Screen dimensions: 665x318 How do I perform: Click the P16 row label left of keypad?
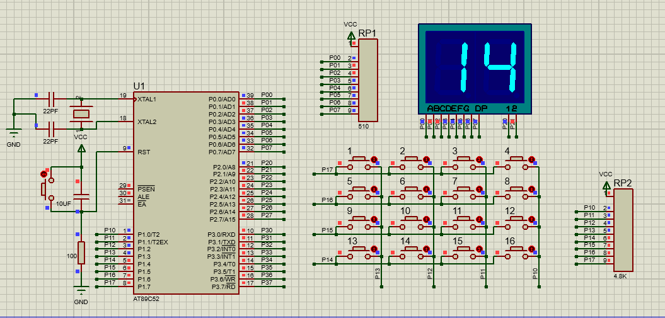pyautogui.click(x=327, y=200)
